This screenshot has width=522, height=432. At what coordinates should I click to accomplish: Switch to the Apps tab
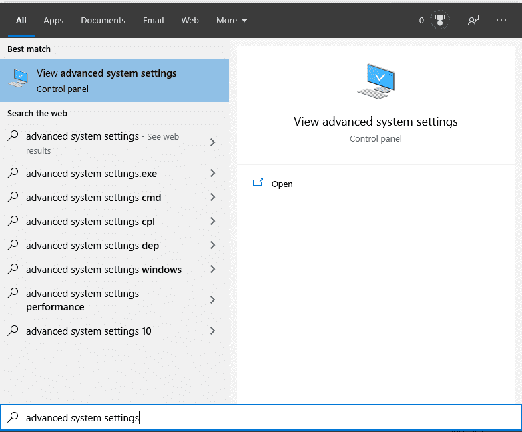click(x=53, y=20)
